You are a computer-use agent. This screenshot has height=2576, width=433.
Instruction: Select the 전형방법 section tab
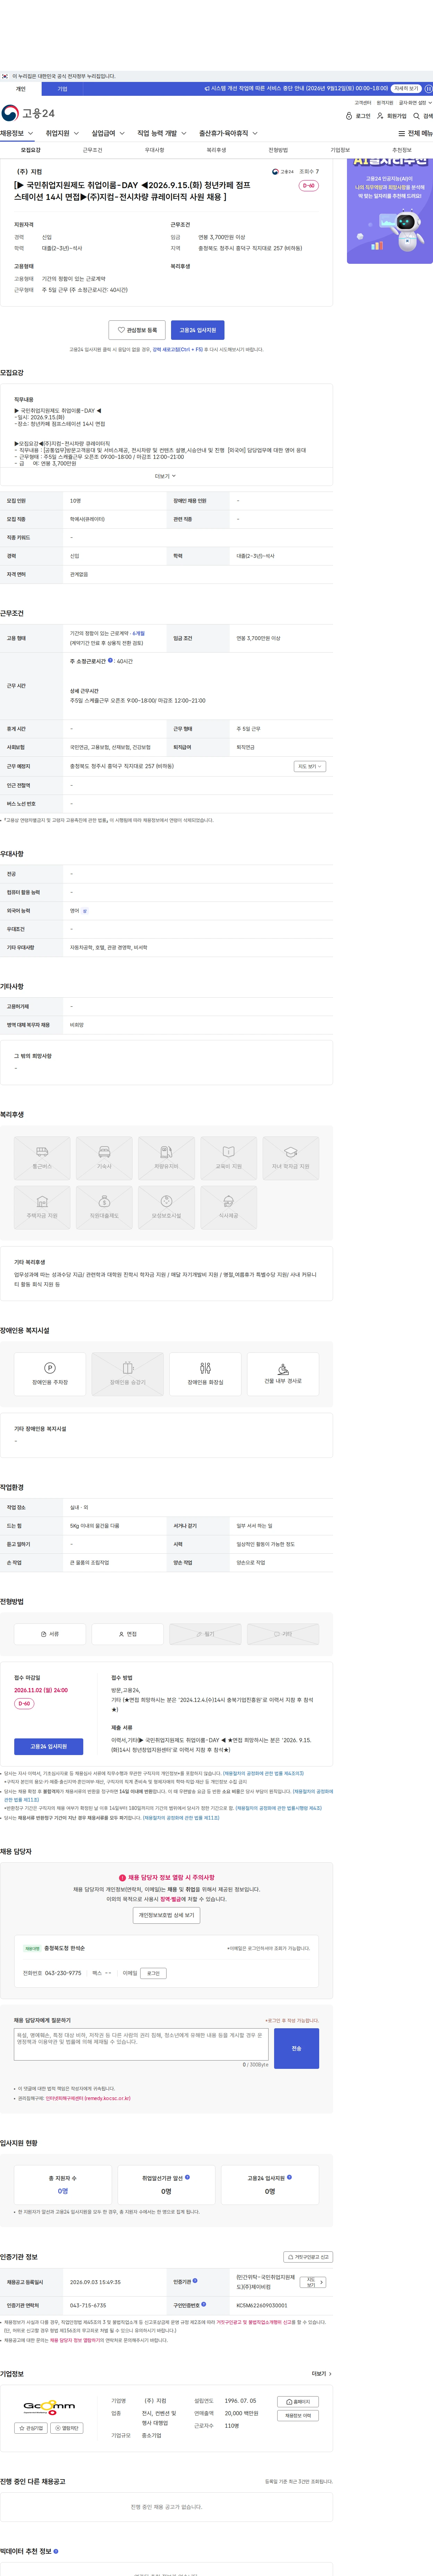278,150
